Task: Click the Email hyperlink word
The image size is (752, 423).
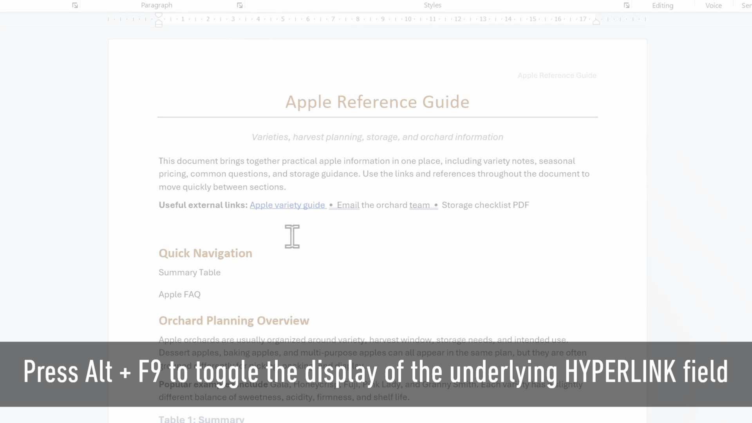Action: 348,205
